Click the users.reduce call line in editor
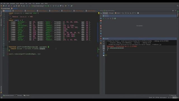 (x=25, y=54)
